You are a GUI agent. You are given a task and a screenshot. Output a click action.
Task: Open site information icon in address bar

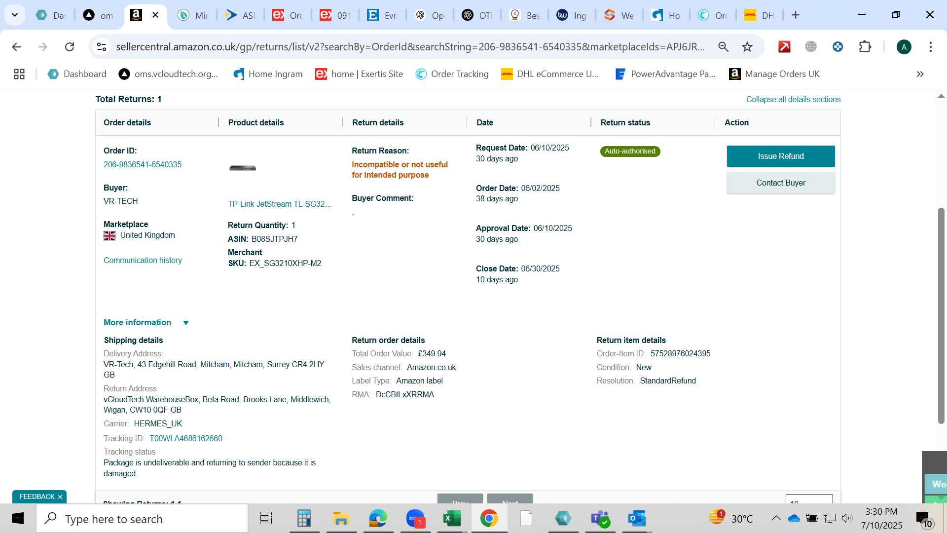click(102, 47)
